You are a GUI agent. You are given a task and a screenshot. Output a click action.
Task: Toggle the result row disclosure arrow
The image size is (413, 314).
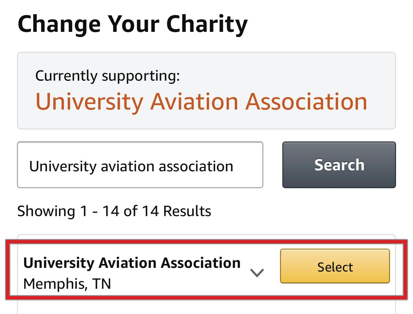[257, 273]
